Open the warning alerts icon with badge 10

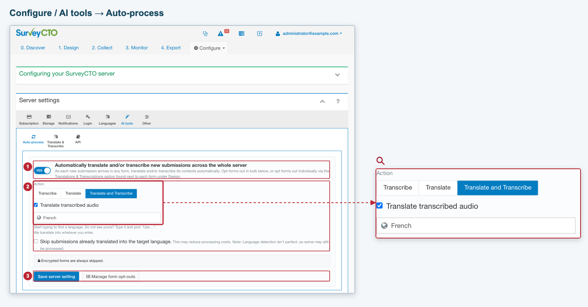point(221,34)
